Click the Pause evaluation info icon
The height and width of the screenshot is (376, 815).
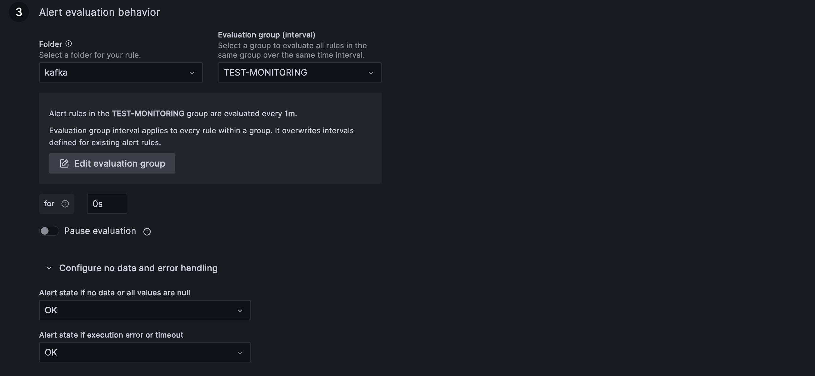[x=147, y=232]
